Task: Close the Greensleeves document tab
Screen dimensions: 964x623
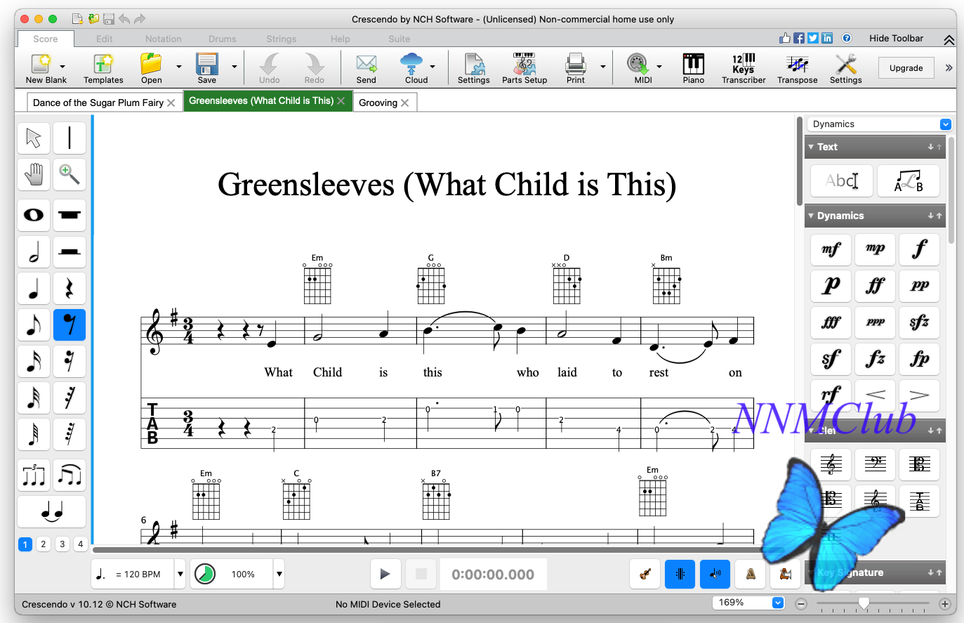Action: [x=341, y=101]
